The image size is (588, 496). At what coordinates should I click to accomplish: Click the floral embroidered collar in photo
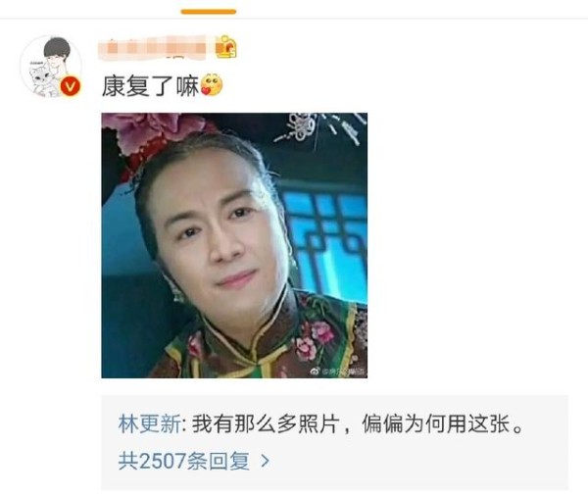pos(263,337)
